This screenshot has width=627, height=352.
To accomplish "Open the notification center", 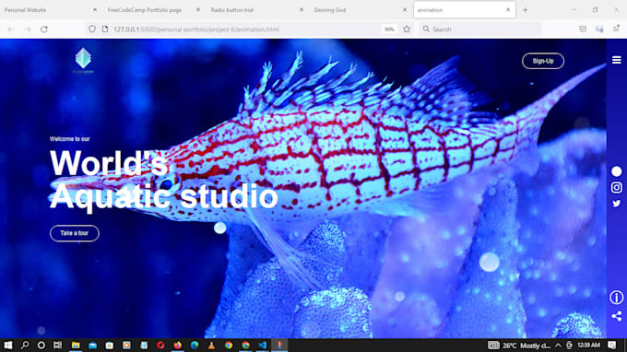I will pyautogui.click(x=612, y=346).
